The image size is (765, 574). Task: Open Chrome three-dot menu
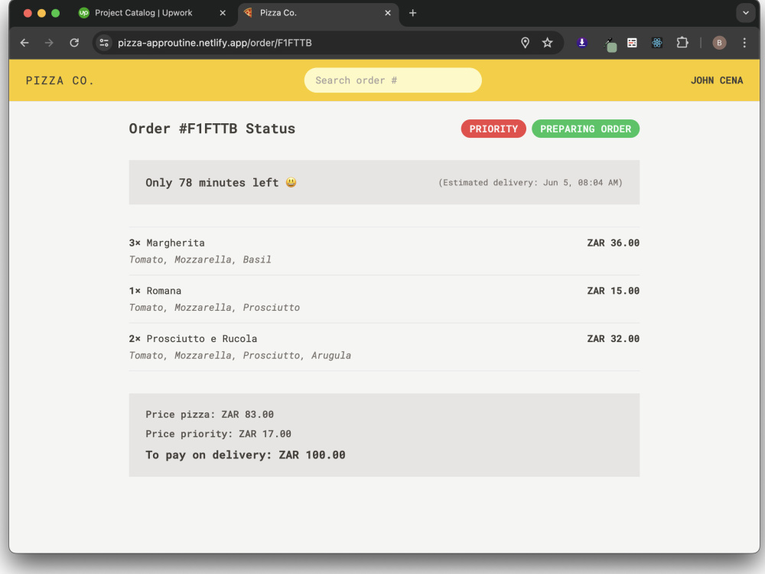click(x=744, y=43)
